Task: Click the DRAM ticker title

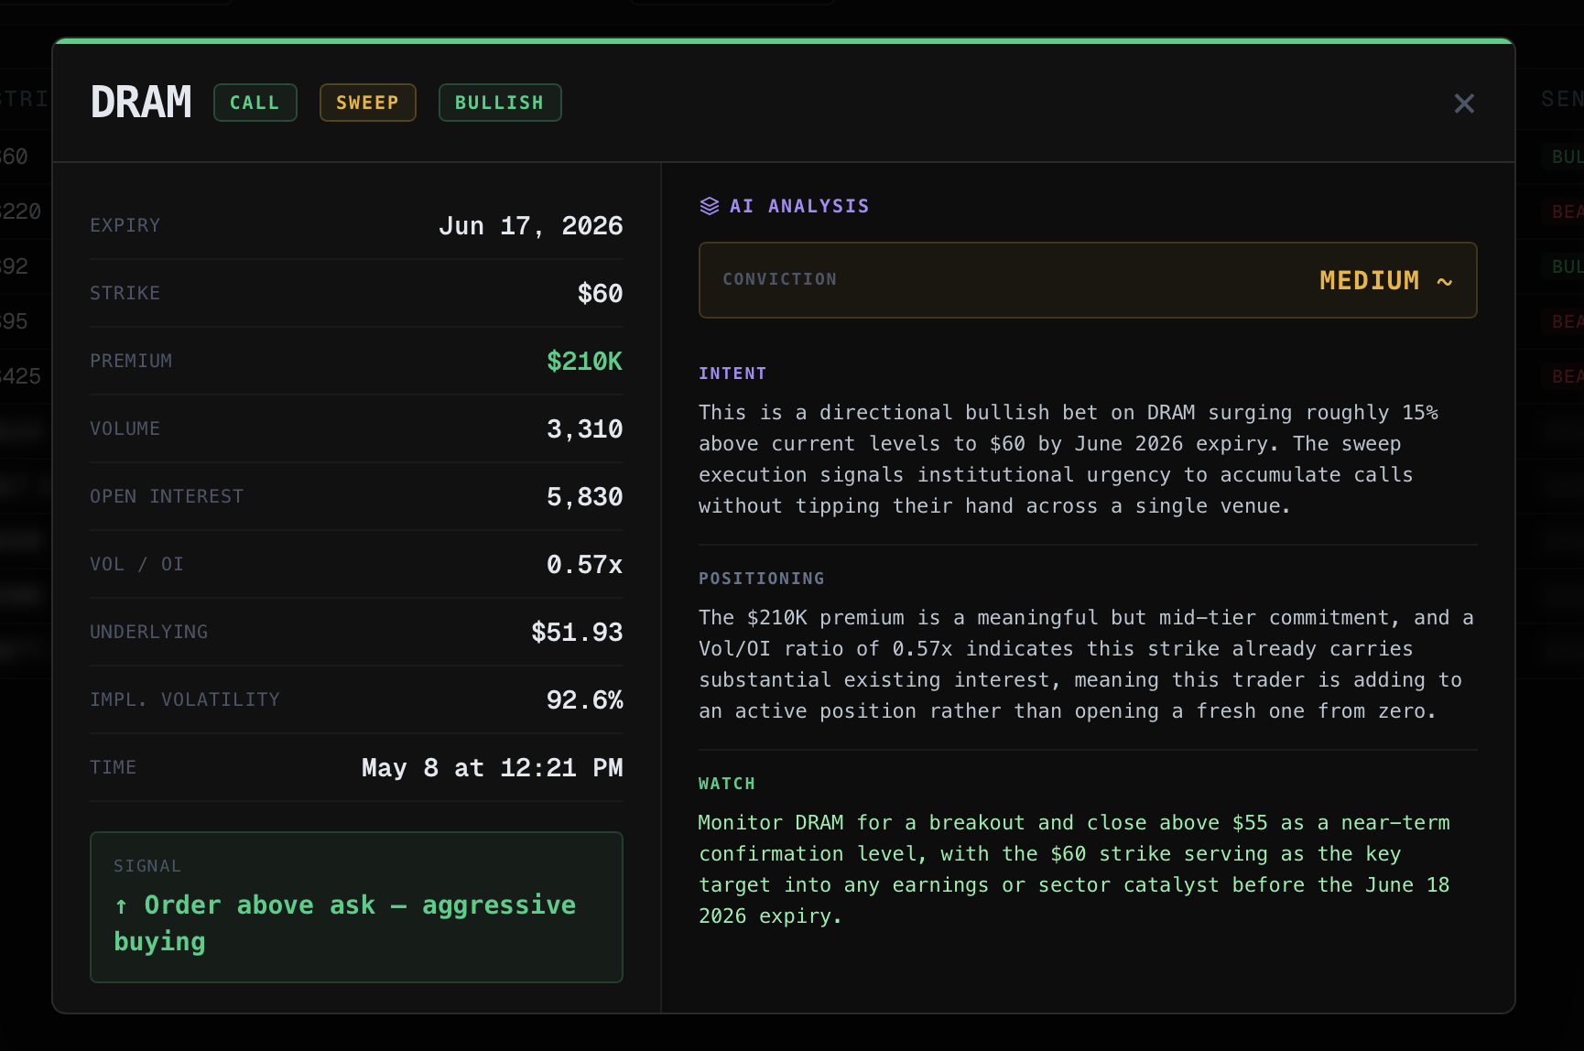Action: coord(141,103)
